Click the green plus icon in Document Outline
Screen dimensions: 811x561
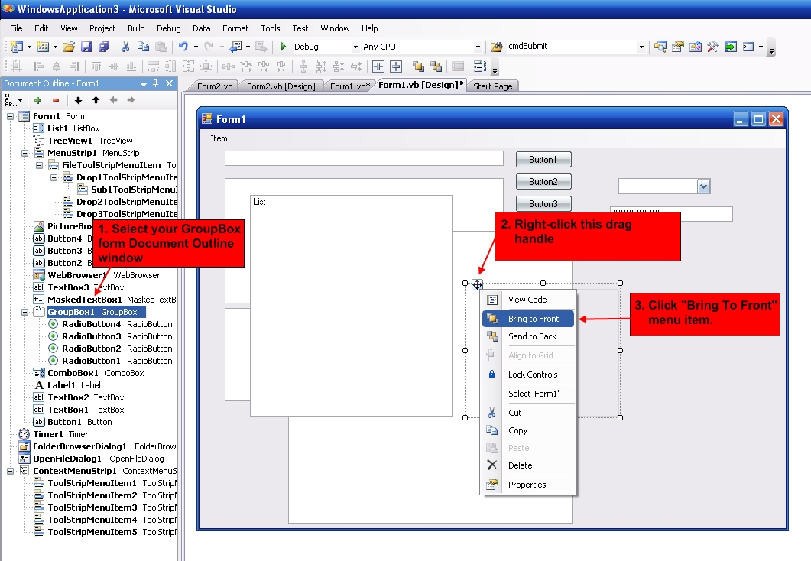coord(37,100)
